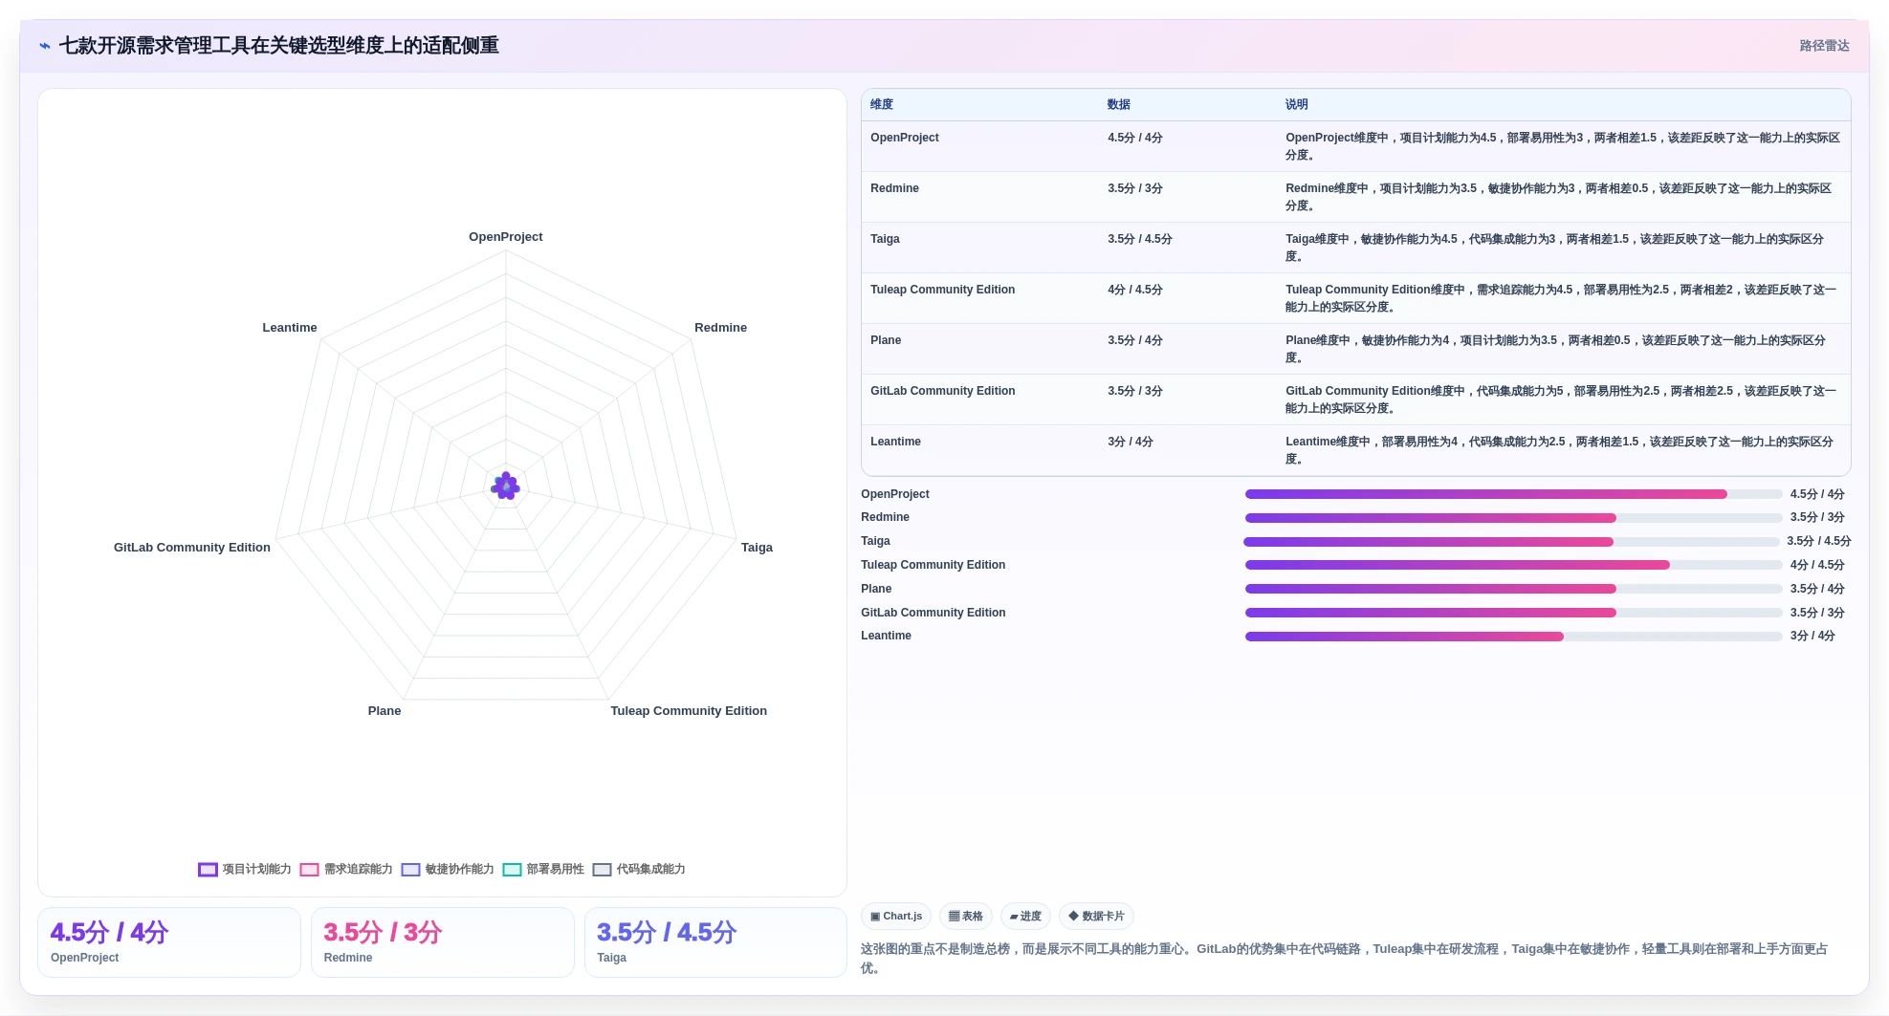
Task: Click the 路径雷达 label in header
Action: point(1824,46)
